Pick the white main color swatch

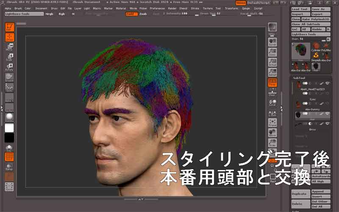(9, 128)
